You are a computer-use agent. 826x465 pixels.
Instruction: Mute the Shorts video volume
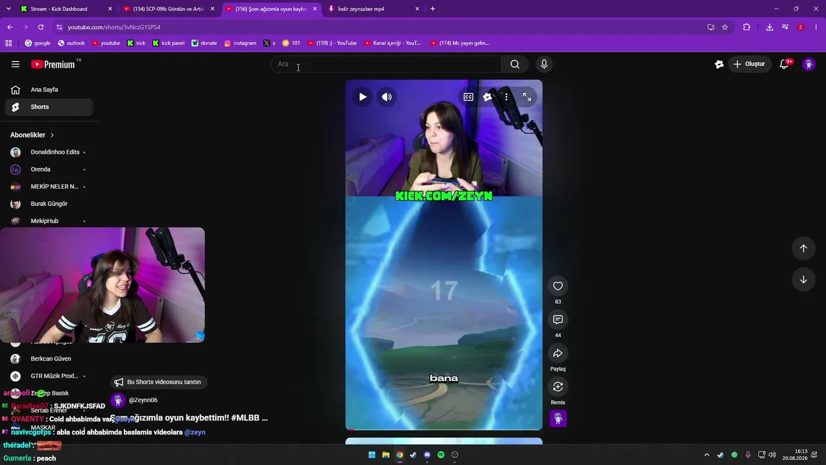[387, 97]
